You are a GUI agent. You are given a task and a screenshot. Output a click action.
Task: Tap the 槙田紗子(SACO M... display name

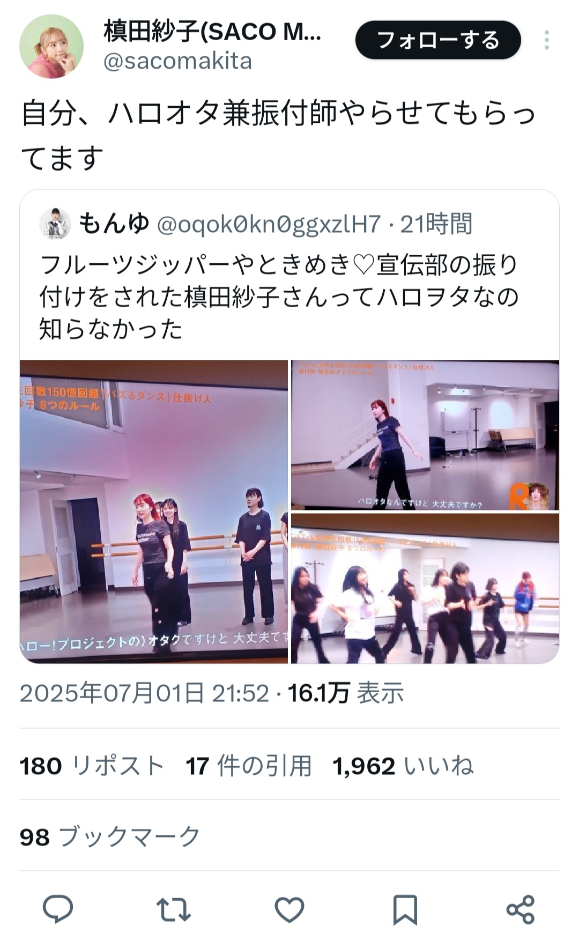[x=212, y=32]
